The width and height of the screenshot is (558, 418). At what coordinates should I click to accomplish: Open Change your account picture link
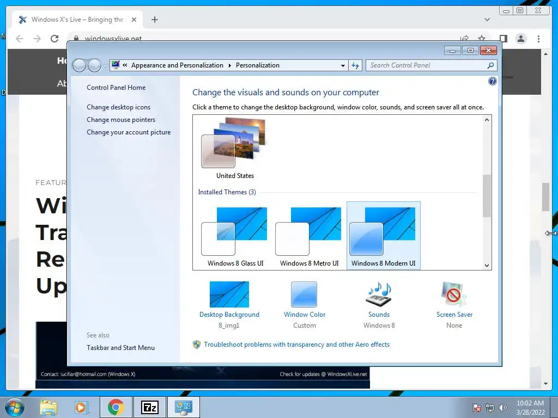coord(129,132)
